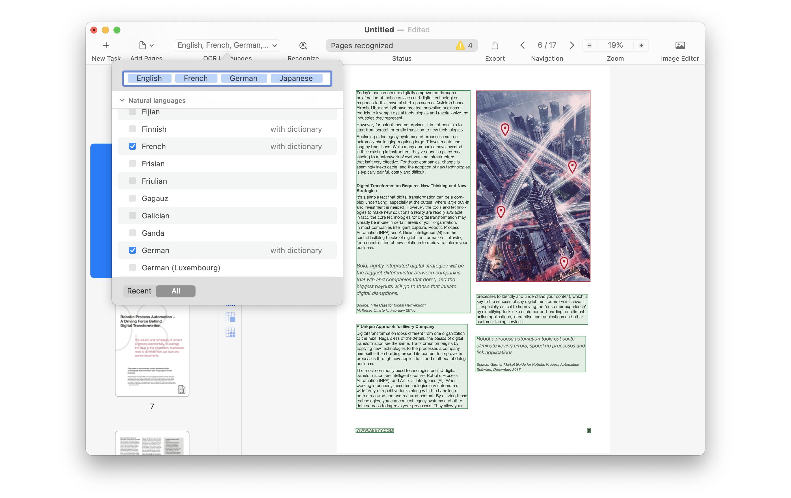The image size is (791, 498).
Task: Go back a page with left arrow
Action: pyautogui.click(x=522, y=45)
